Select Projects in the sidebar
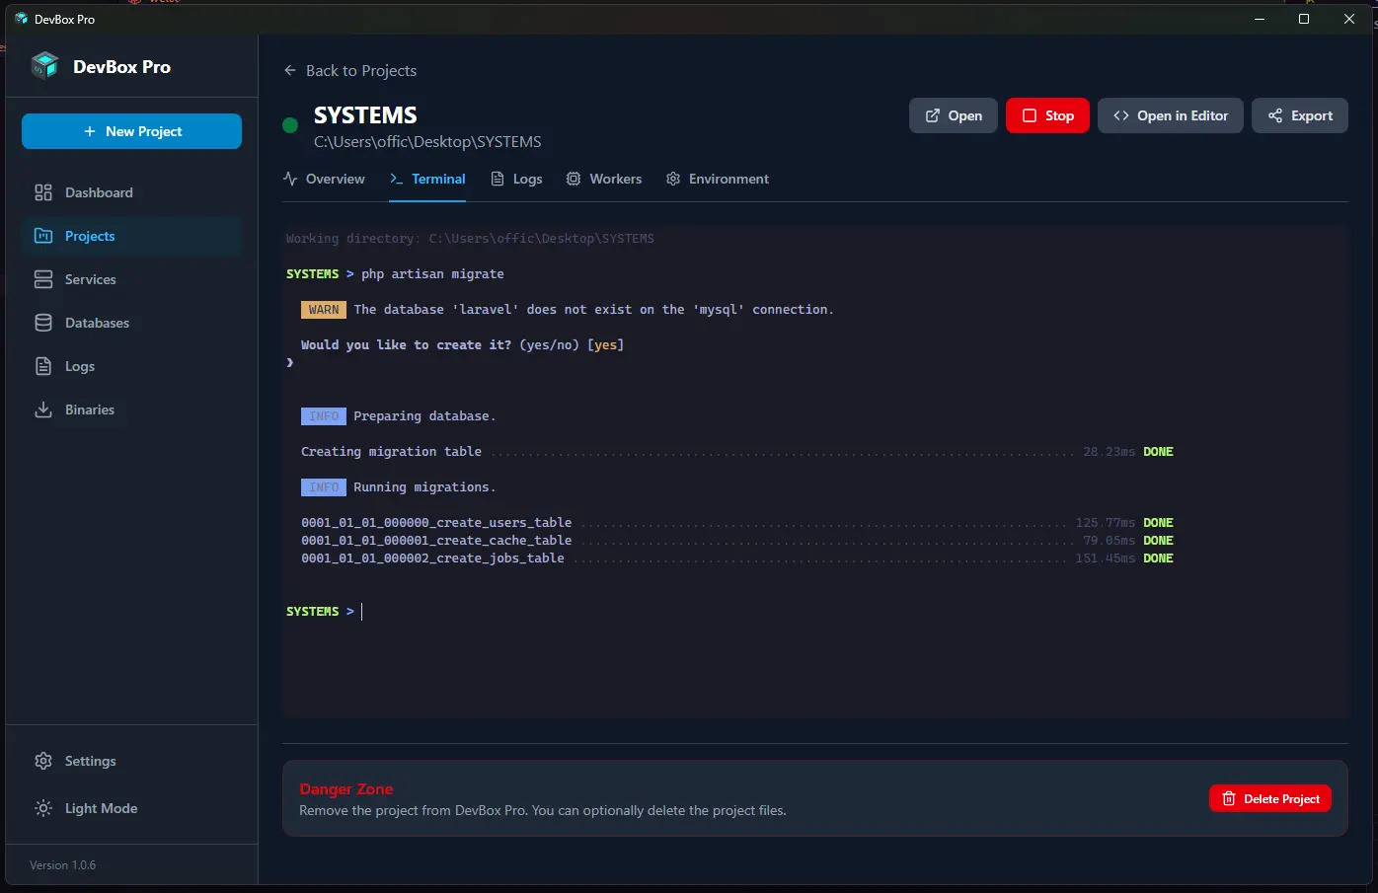The width and height of the screenshot is (1378, 893). tap(131, 236)
